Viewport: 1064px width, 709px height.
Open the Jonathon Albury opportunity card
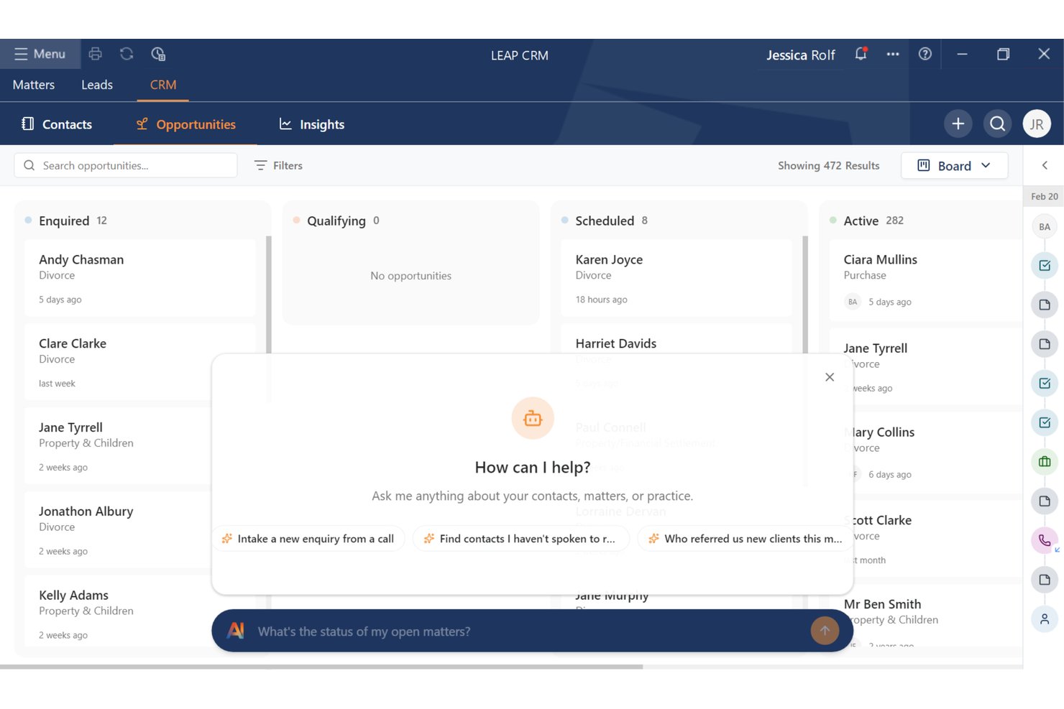(x=119, y=530)
